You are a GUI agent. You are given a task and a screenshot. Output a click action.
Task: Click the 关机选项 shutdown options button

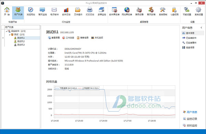click(97, 38)
